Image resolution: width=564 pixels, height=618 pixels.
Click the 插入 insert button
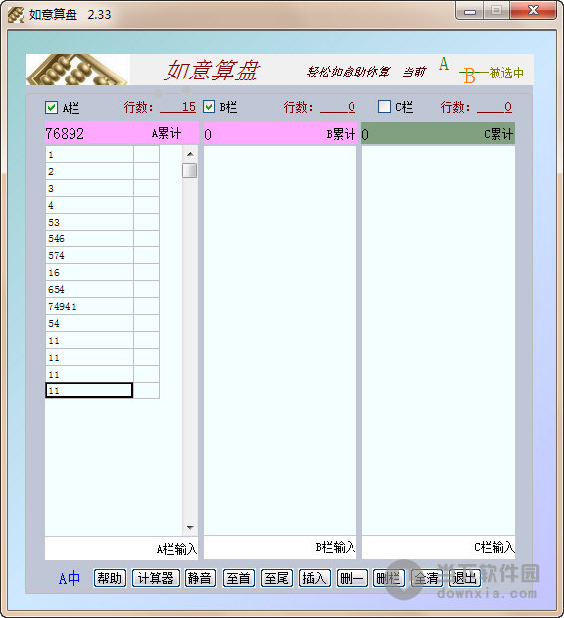[x=315, y=578]
